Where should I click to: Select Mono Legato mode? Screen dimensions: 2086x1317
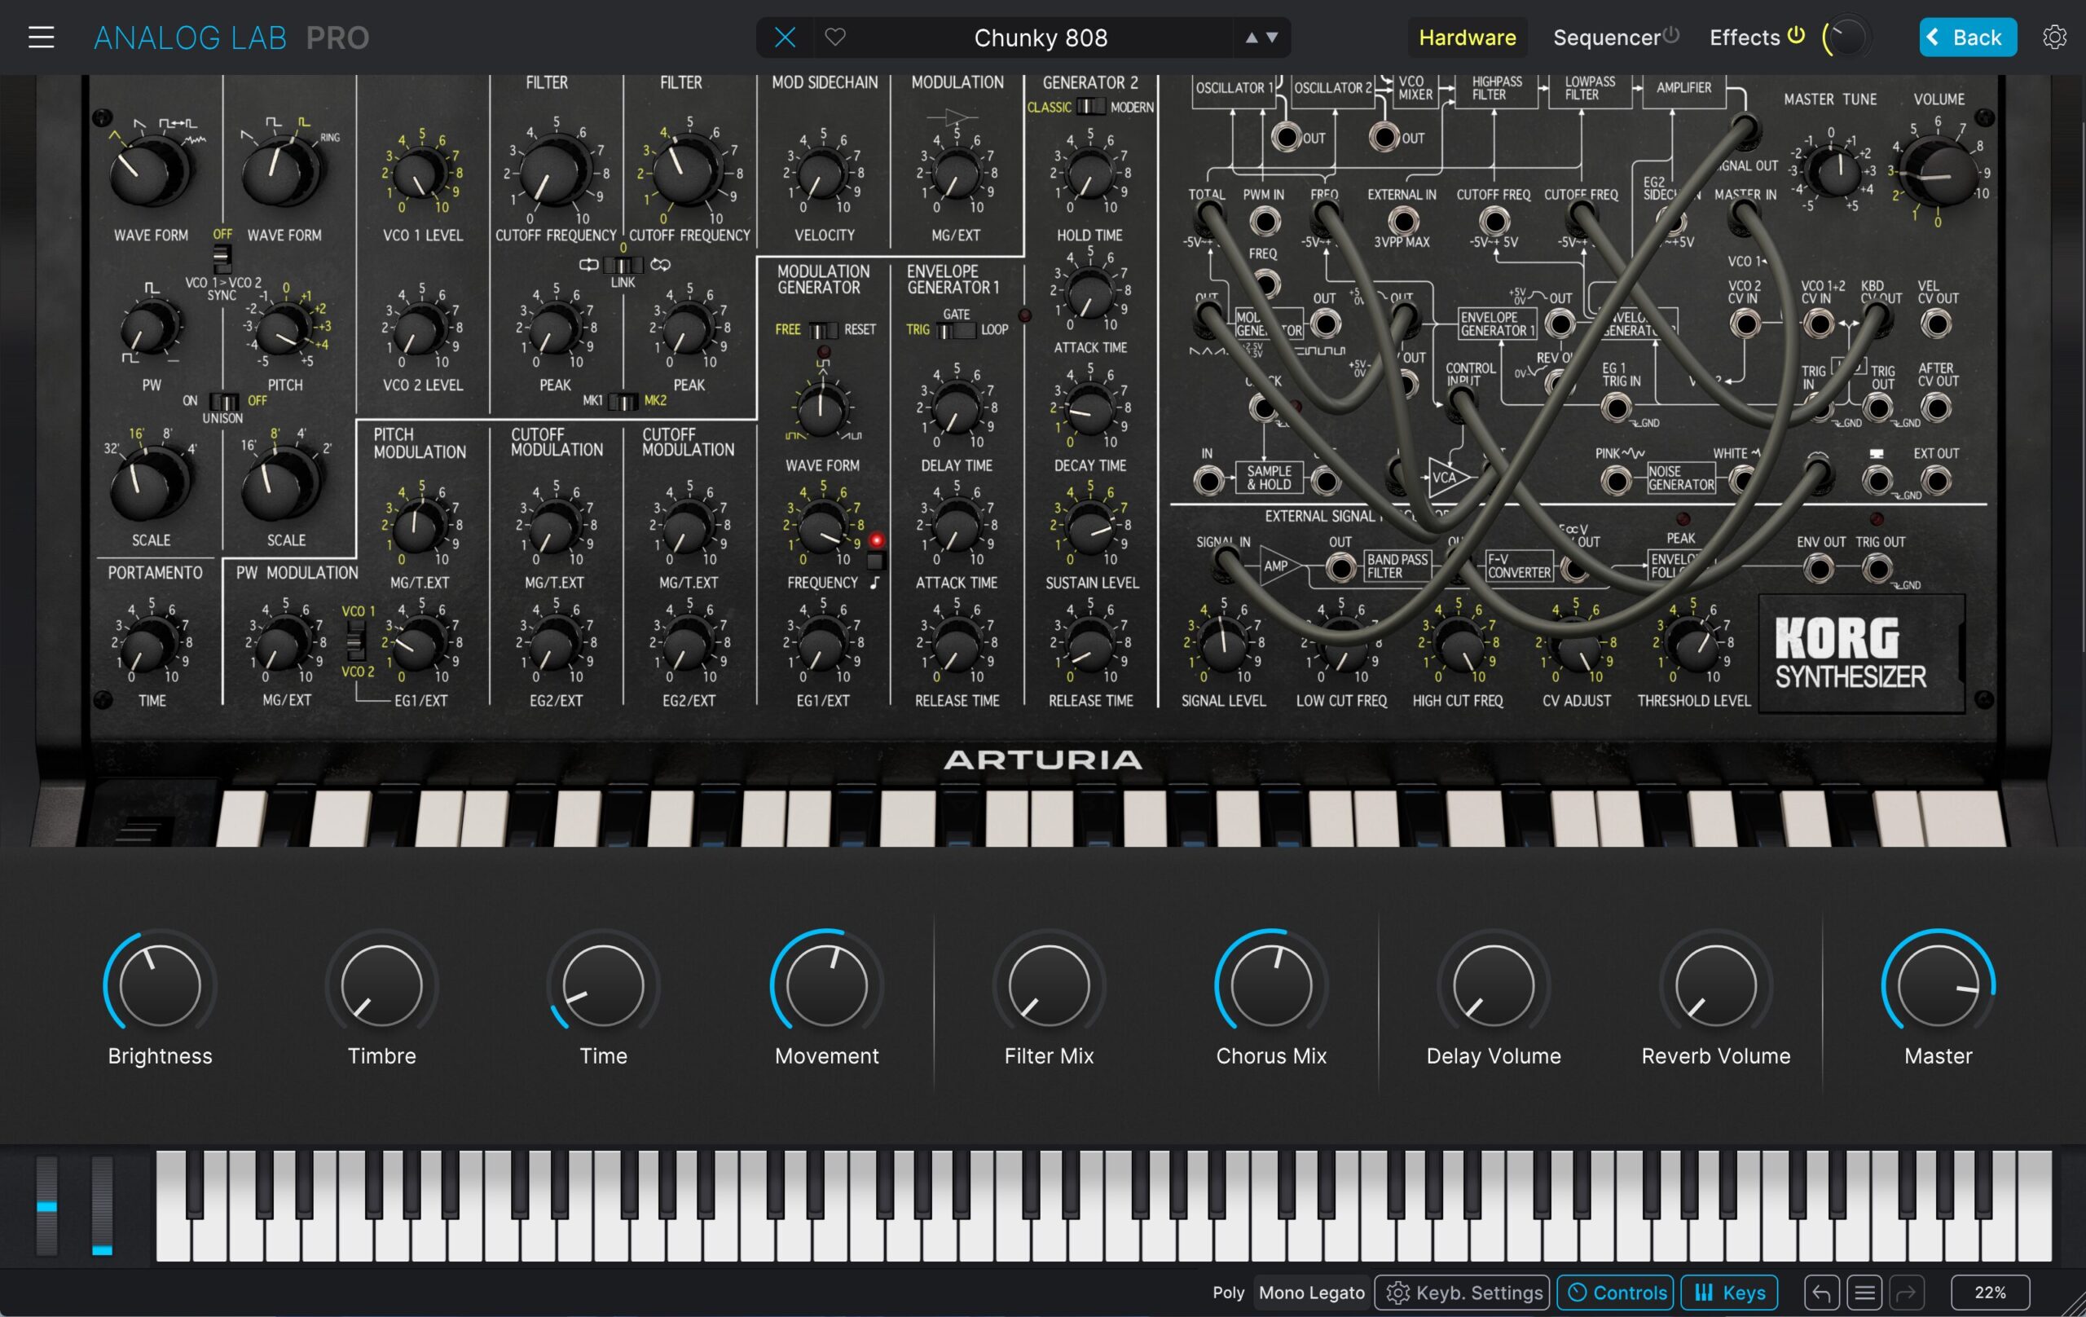click(1311, 1293)
